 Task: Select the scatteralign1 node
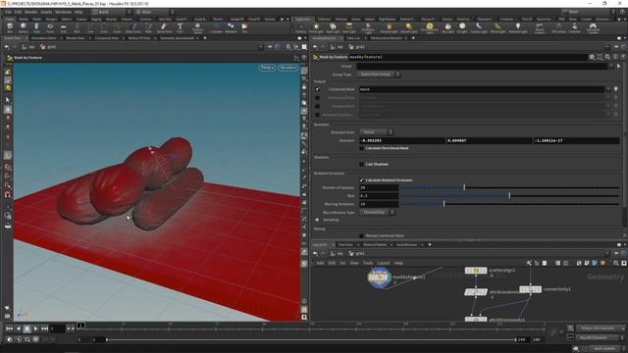tap(476, 271)
